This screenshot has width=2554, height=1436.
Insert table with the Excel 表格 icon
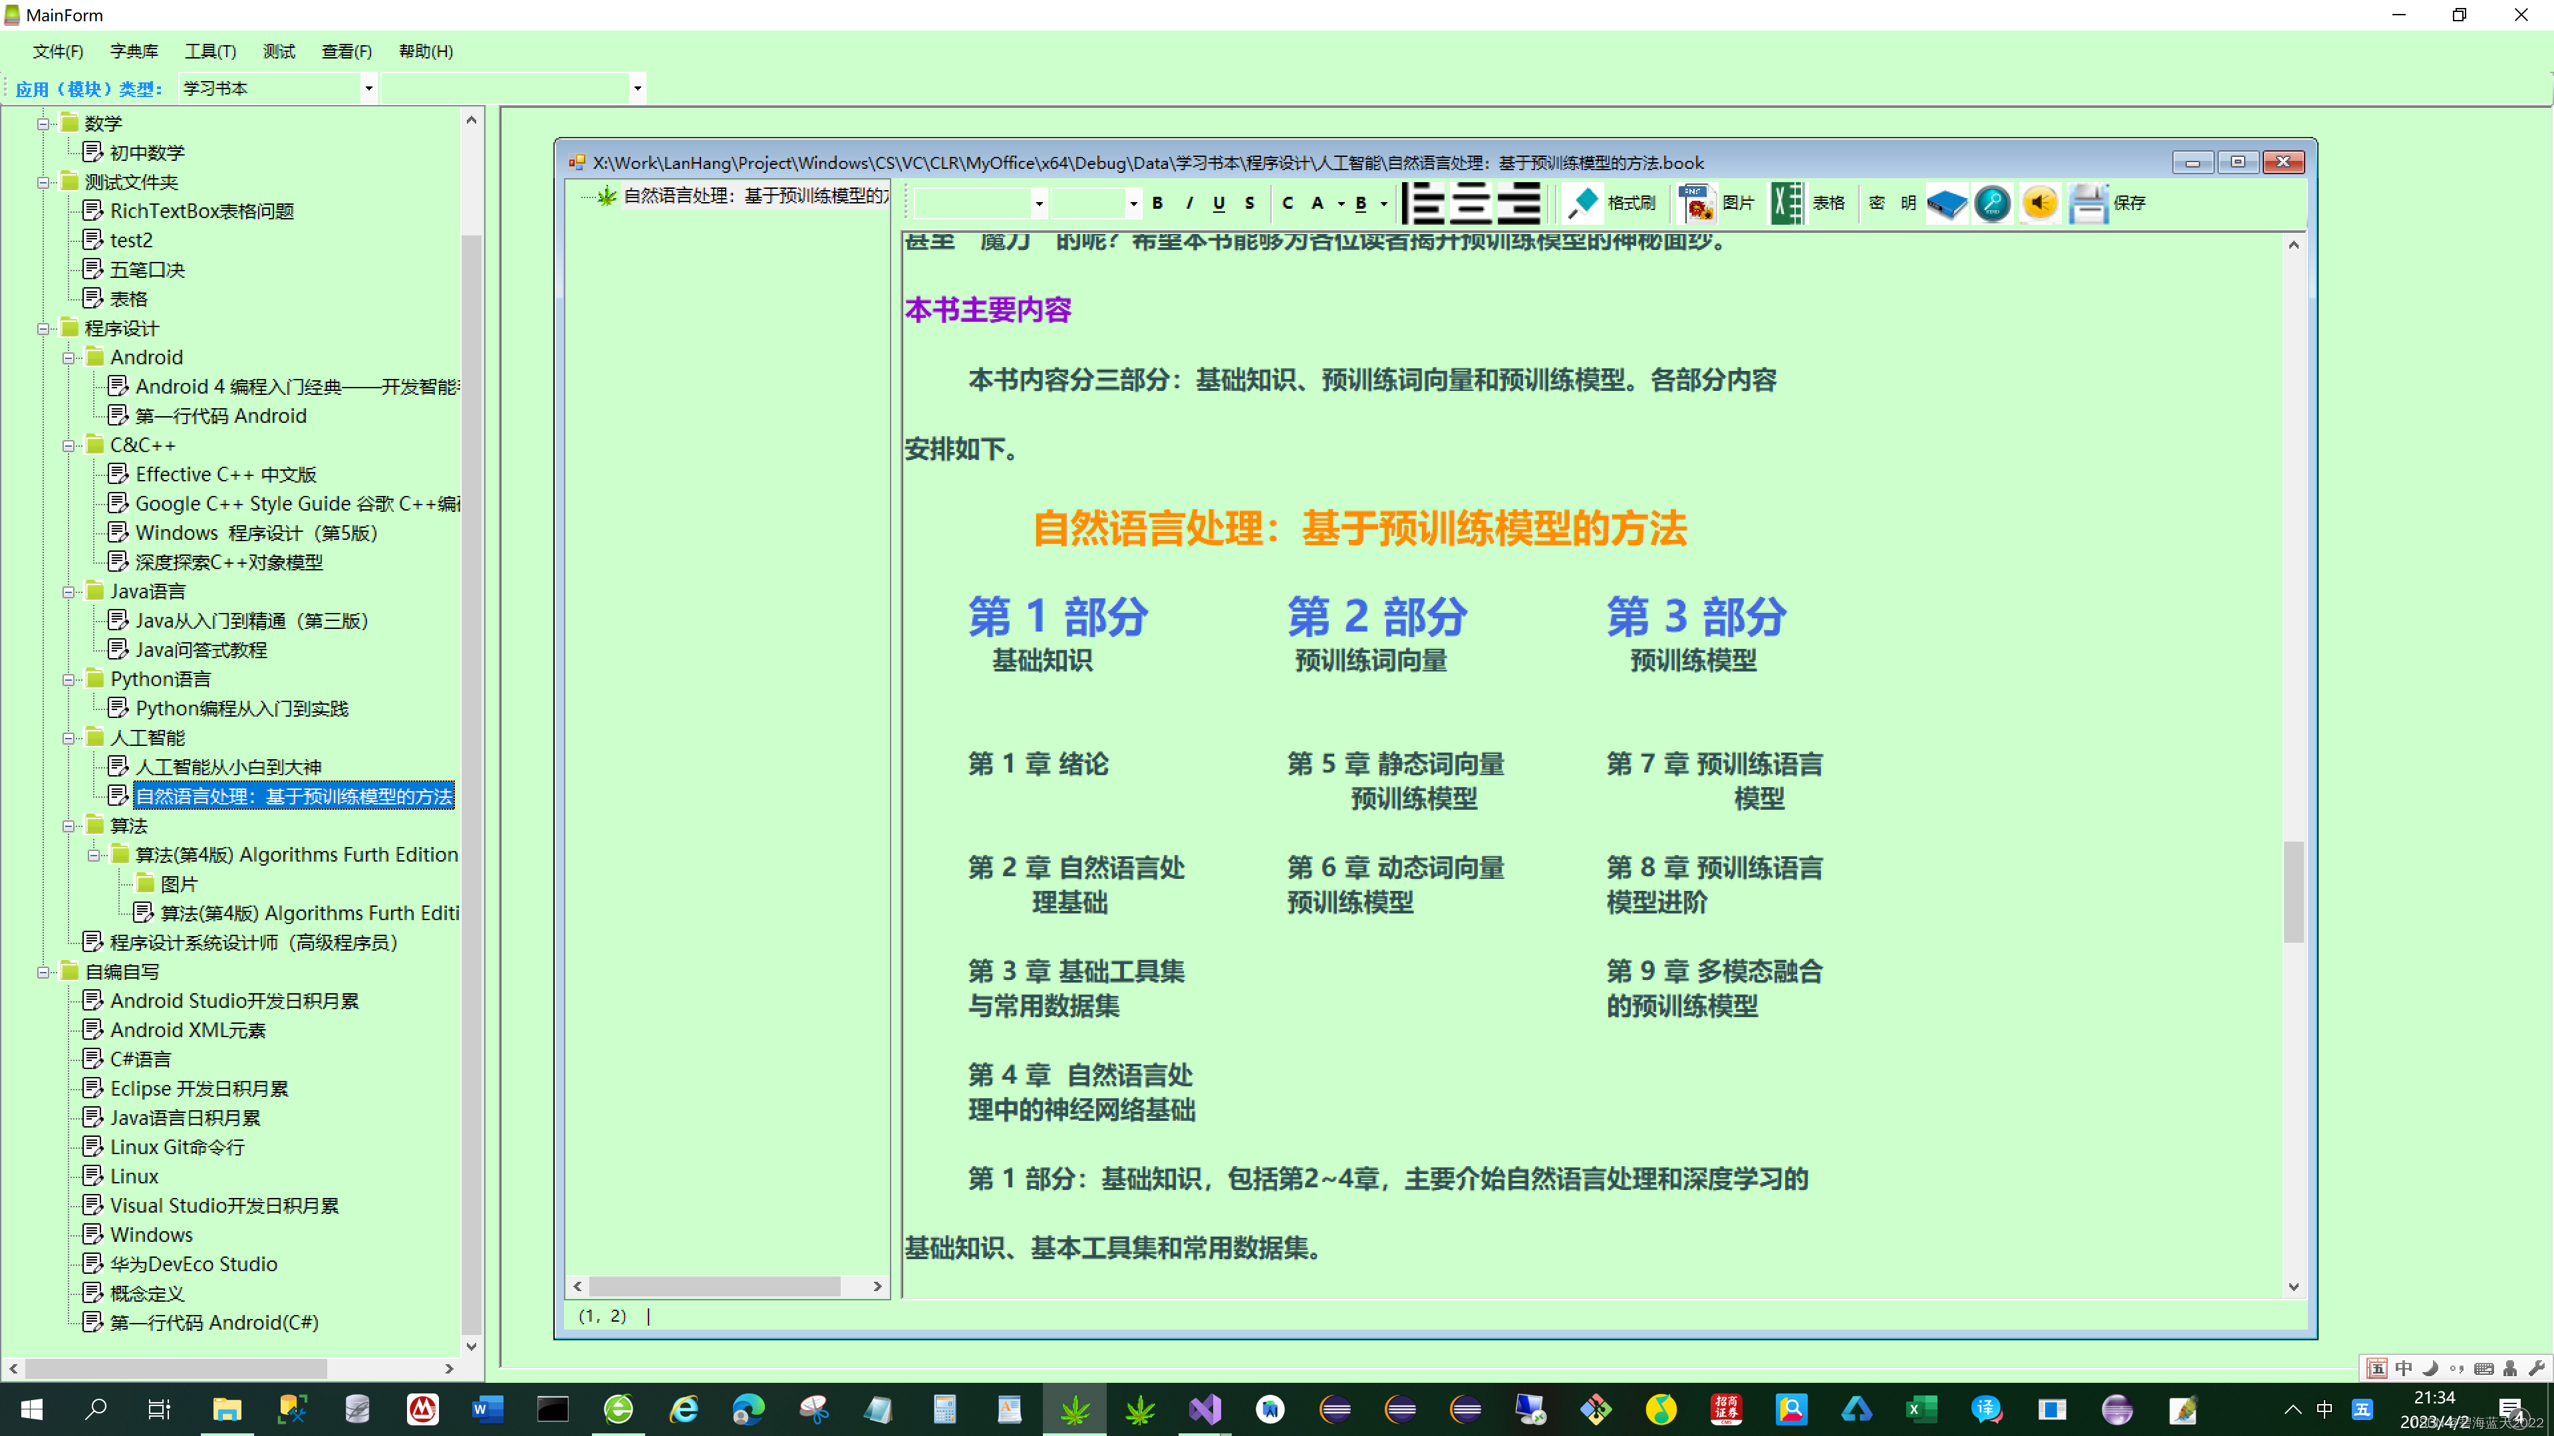click(1786, 203)
